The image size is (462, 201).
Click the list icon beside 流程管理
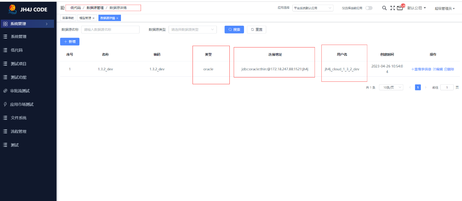pyautogui.click(x=5, y=131)
